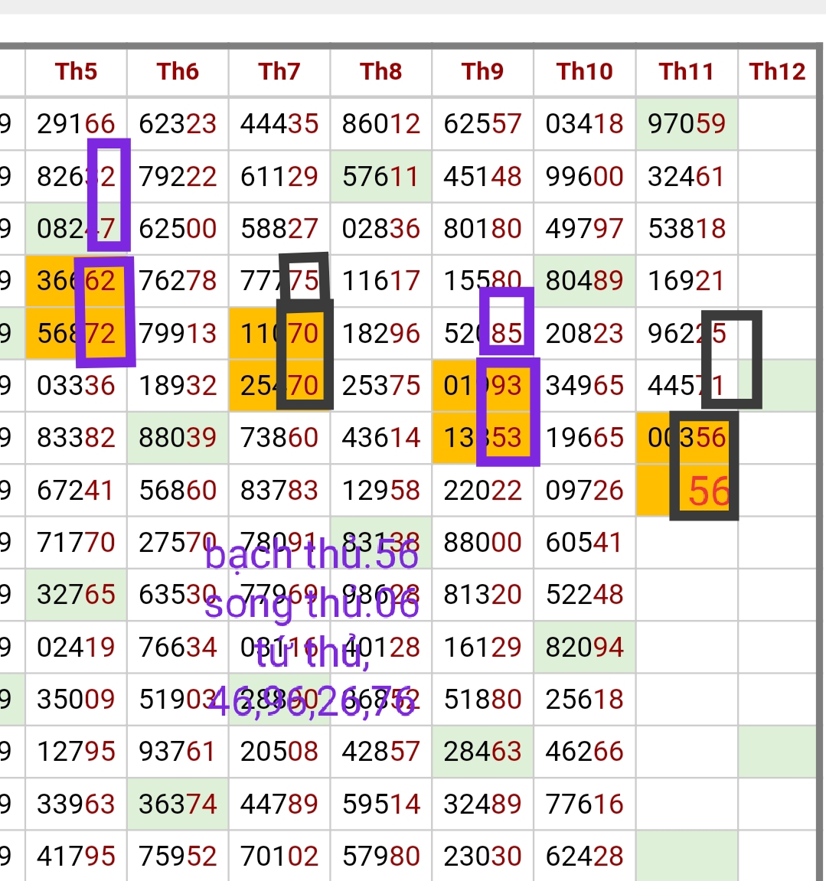Screen dimensions: 826x881
Task: Select the cell with number 86012
Action: [x=381, y=124]
